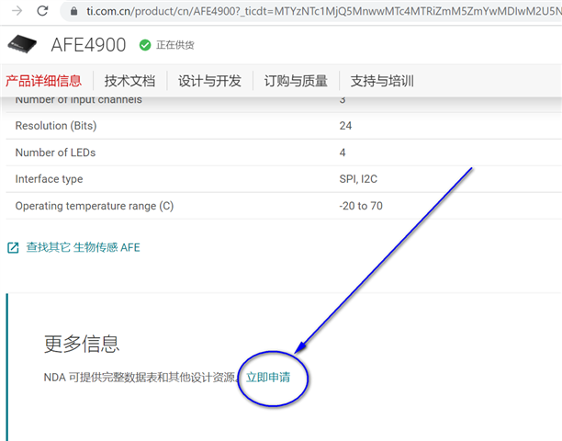The width and height of the screenshot is (562, 441).
Task: Click the AFE4900 product title
Action: click(88, 45)
